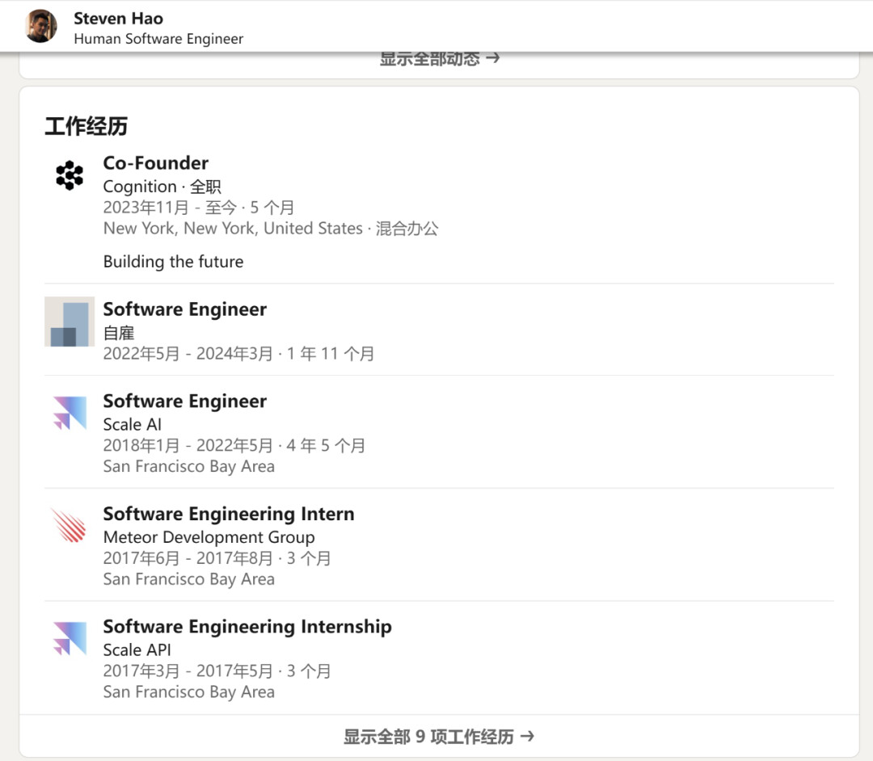Show all activity via 显示全部动态 link
The width and height of the screenshot is (873, 761).
(x=439, y=59)
